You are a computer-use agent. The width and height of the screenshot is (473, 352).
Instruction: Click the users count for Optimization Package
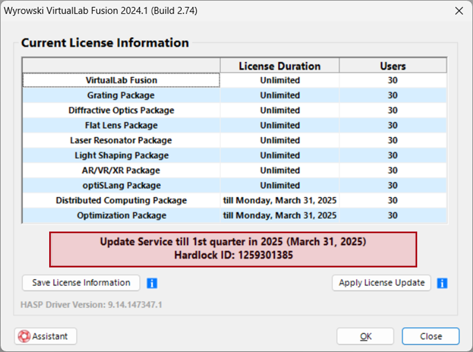pyautogui.click(x=393, y=216)
